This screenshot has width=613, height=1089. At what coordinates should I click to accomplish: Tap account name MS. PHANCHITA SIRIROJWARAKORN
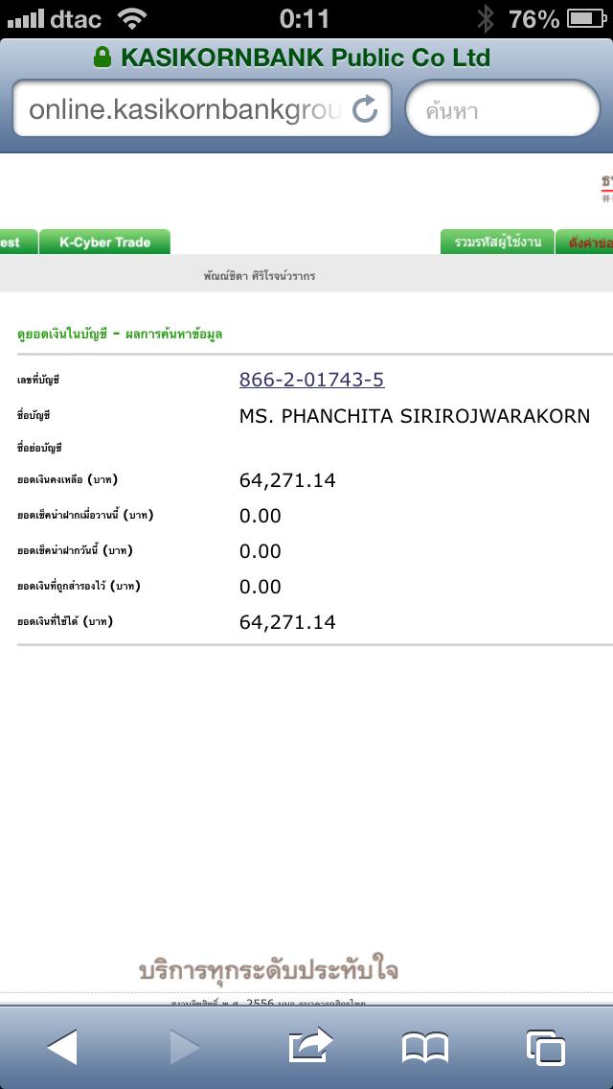coord(415,416)
